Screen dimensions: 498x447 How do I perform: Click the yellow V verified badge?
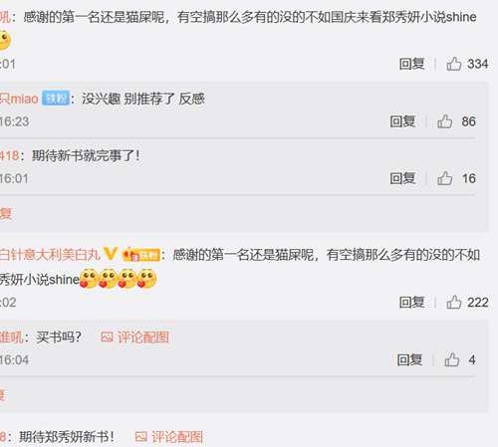click(x=110, y=255)
